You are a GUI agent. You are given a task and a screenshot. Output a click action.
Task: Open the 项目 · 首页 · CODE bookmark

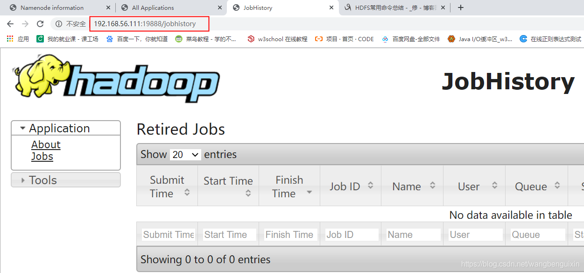tap(345, 39)
